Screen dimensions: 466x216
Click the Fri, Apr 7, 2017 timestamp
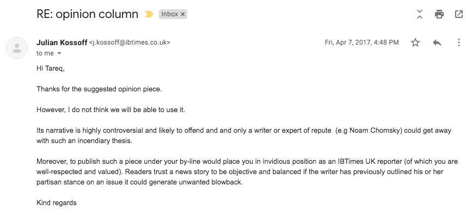pos(361,42)
